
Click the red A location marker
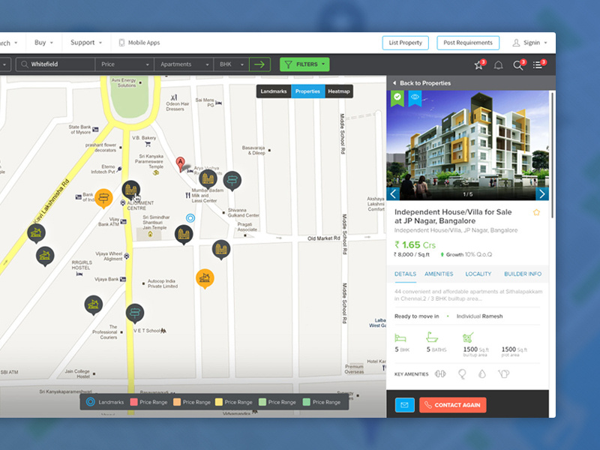point(180,163)
